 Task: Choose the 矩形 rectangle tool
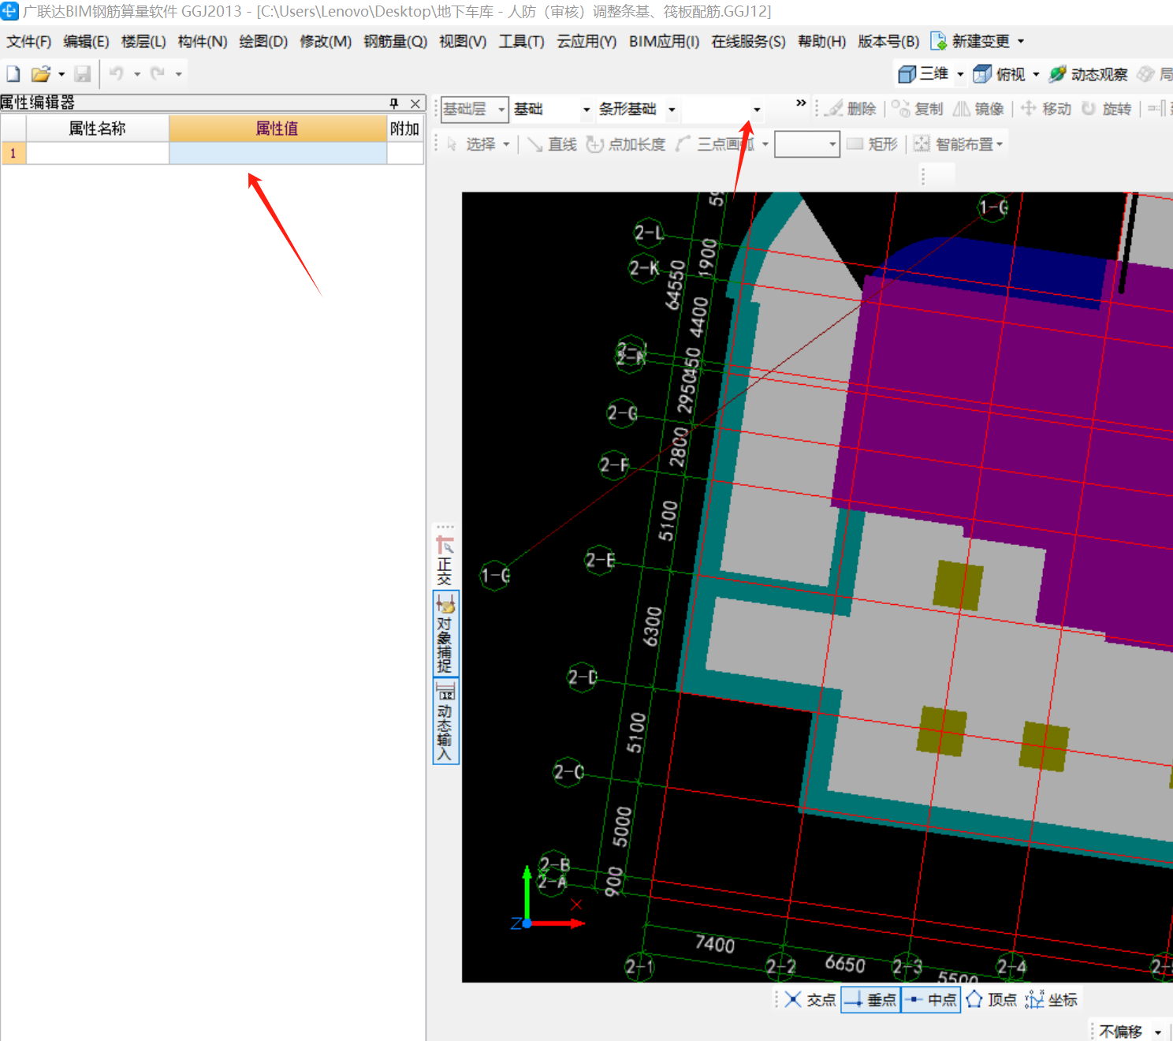[872, 144]
